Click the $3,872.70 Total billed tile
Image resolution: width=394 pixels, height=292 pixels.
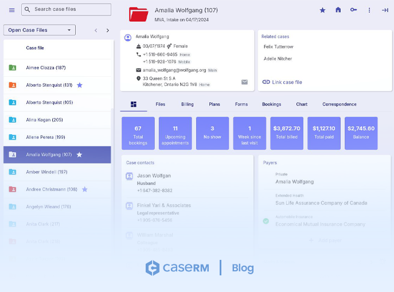287,133
